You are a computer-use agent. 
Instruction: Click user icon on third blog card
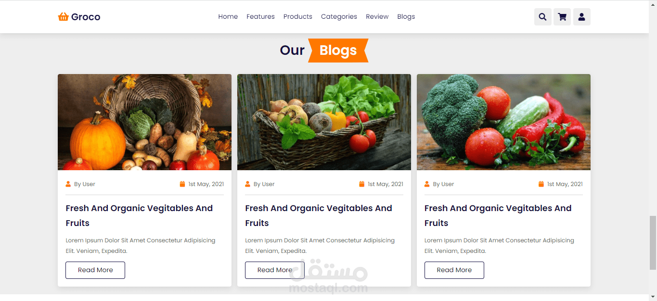(x=427, y=184)
